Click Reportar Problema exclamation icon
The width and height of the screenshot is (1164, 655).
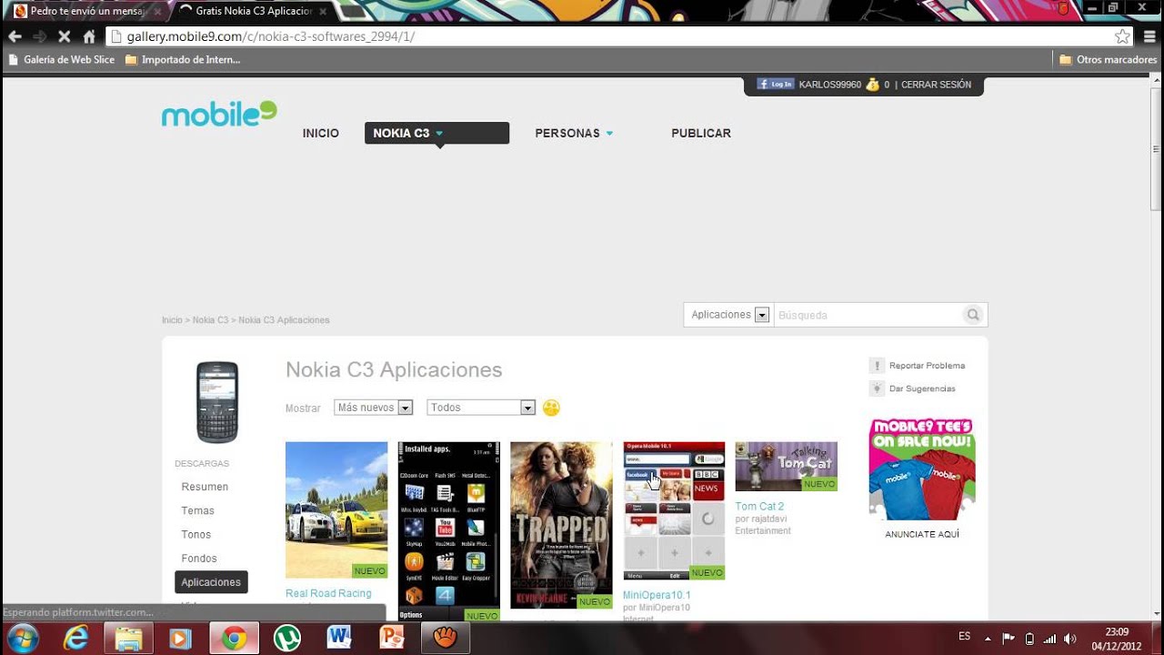tap(877, 366)
